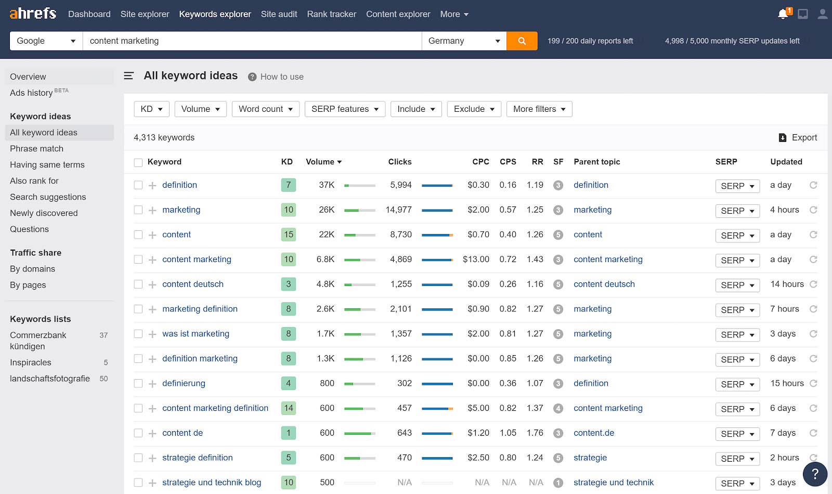832x494 pixels.
Task: Click SF badge for 'content de' row
Action: [558, 433]
